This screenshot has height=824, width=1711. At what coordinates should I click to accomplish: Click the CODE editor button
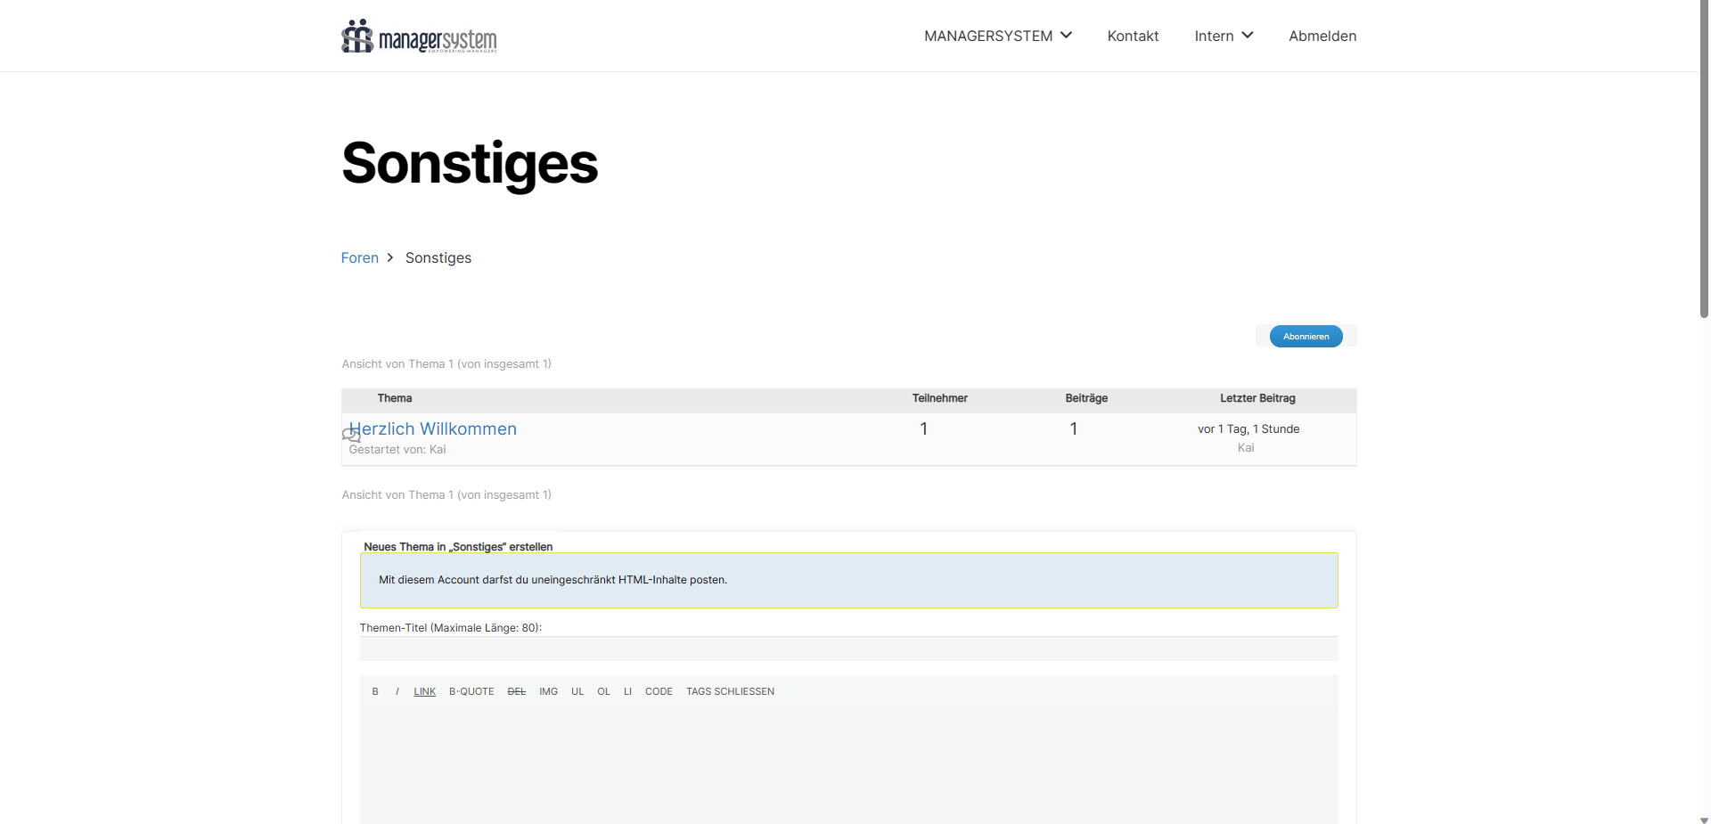pos(659,691)
